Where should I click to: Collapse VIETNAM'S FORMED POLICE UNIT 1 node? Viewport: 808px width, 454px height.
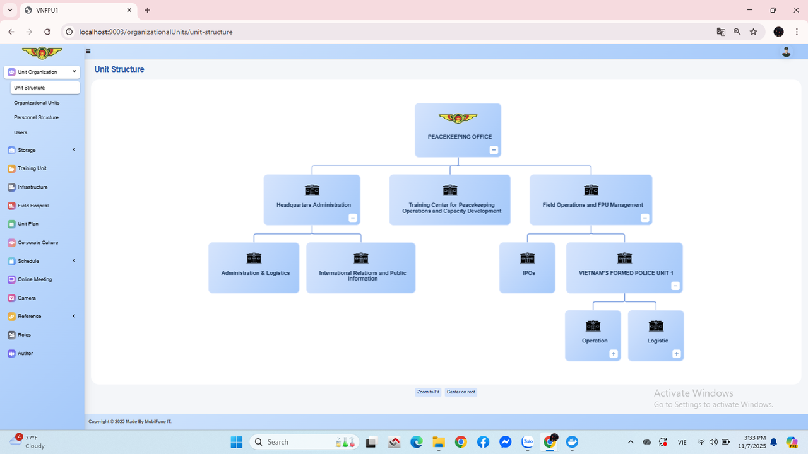coord(675,286)
